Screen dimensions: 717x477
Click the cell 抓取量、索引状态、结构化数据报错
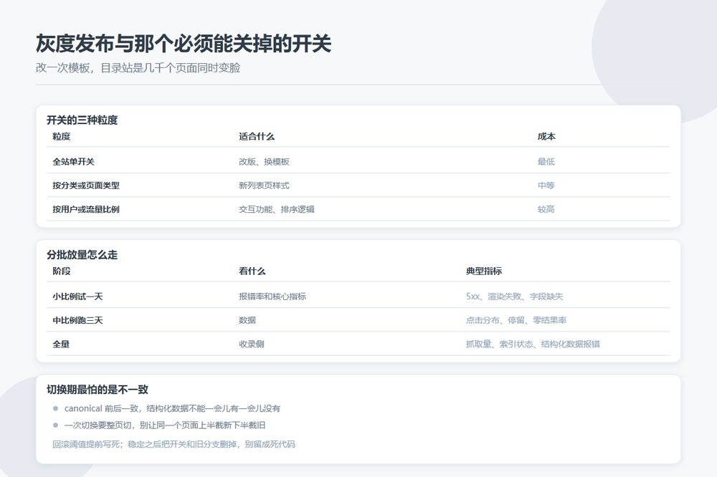pyautogui.click(x=533, y=344)
